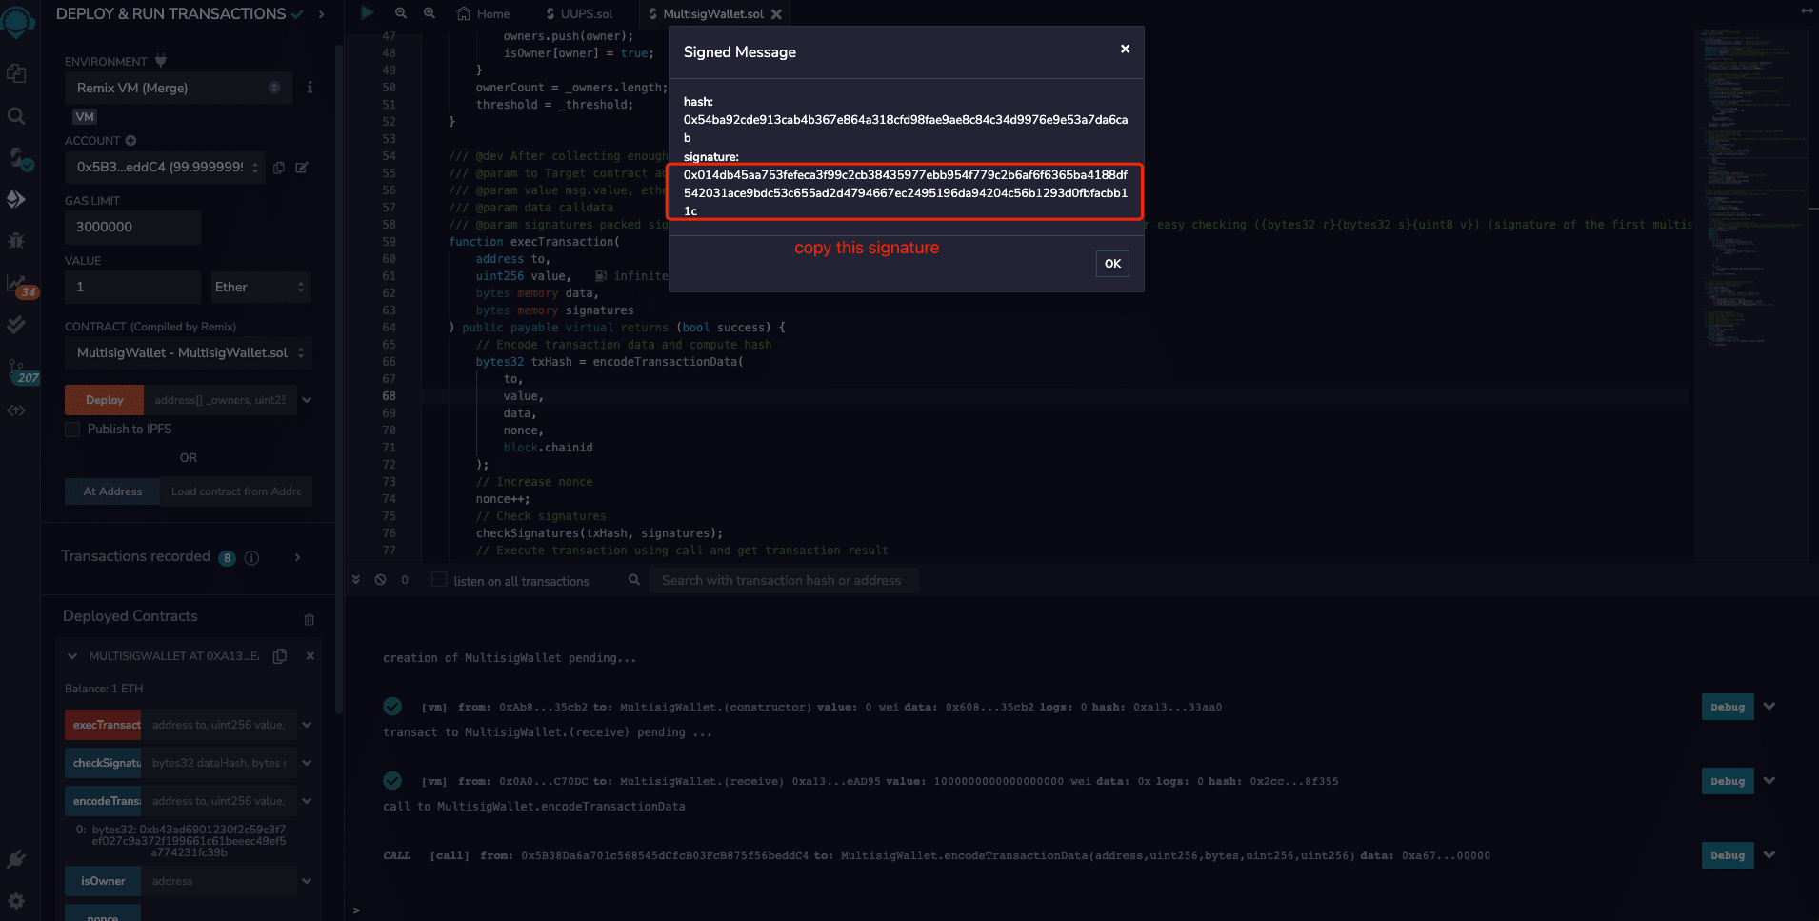
Task: Open the Contract MultisigWallet dropdown
Action: [x=188, y=352]
